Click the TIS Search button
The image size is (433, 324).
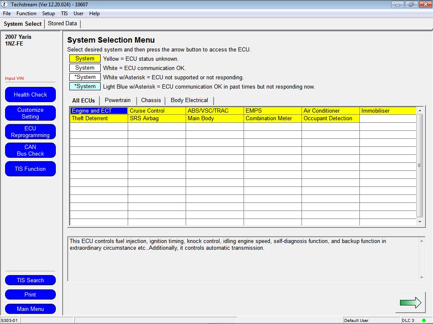30,280
